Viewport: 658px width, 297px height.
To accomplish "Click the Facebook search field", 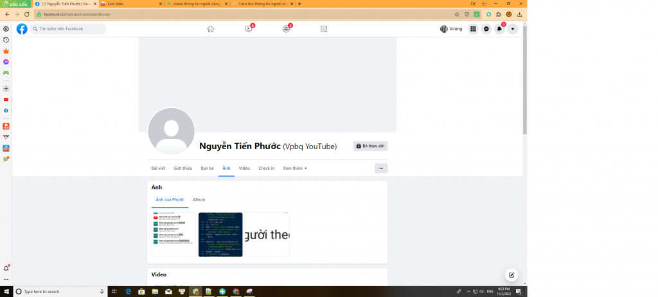I will (69, 29).
